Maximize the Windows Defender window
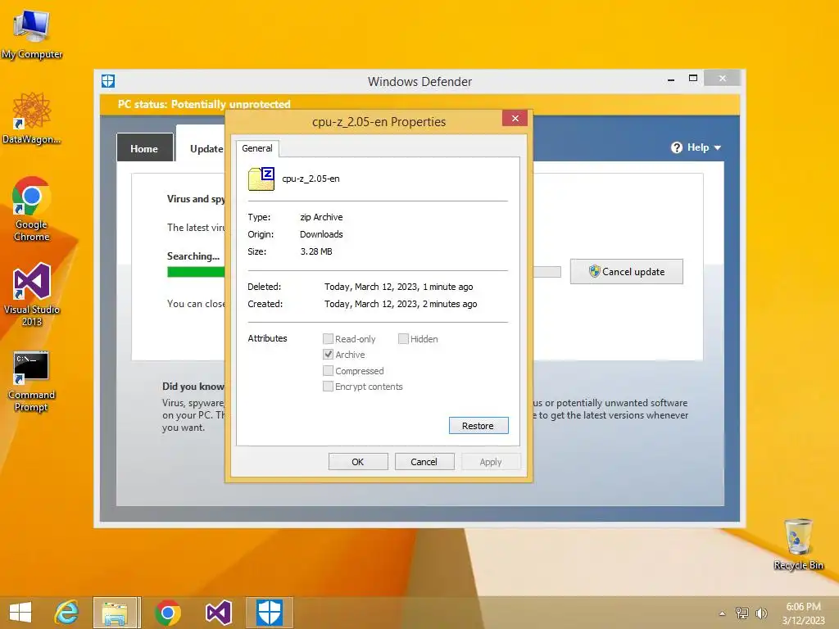The height and width of the screenshot is (629, 839). pyautogui.click(x=693, y=79)
